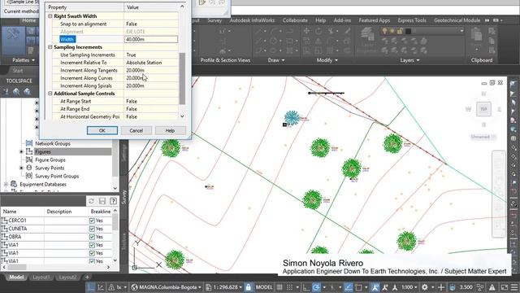This screenshot has width=520, height=293.
Task: Open the Palettes panel dropdown
Action: click(24, 60)
